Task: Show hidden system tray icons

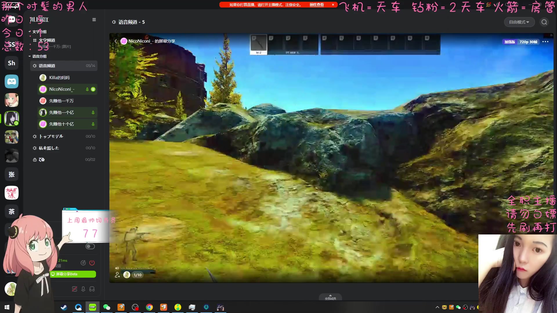Action: (437, 307)
